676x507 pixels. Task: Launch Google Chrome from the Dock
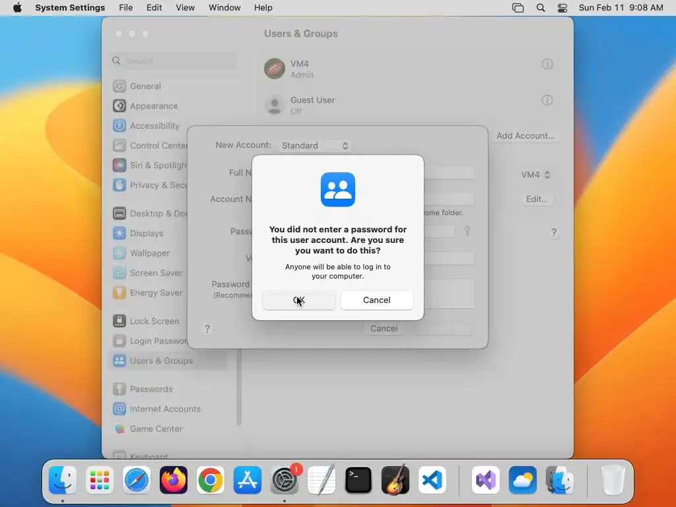click(x=211, y=480)
